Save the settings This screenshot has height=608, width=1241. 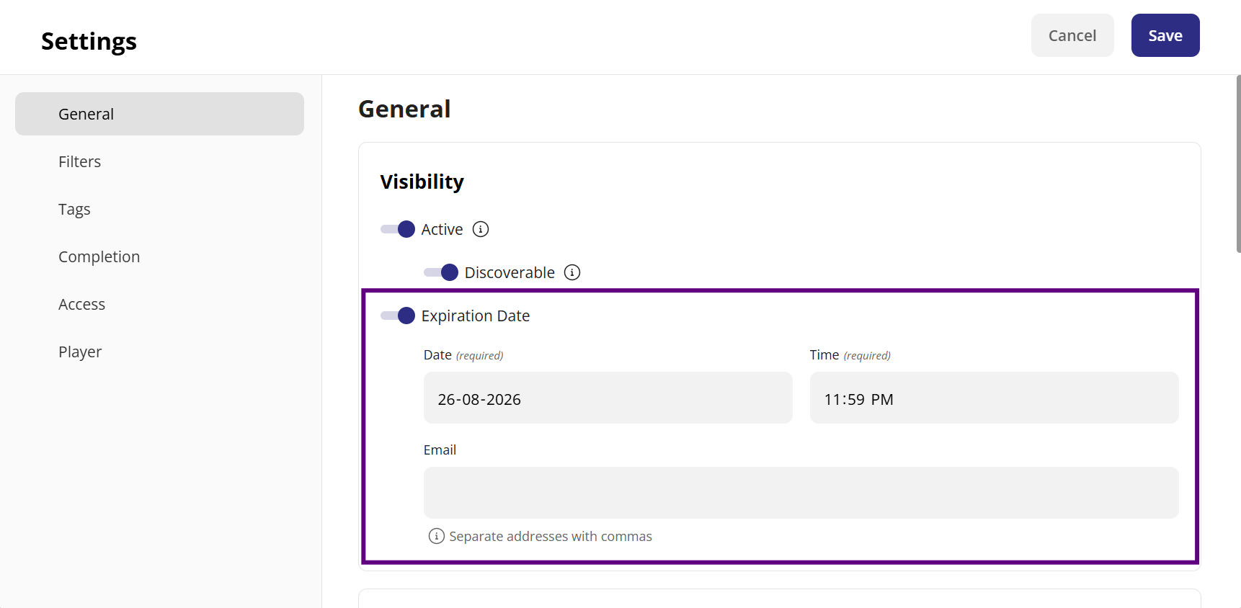click(x=1165, y=35)
